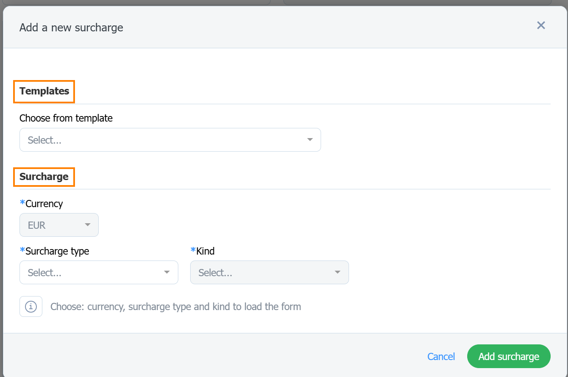The width and height of the screenshot is (568, 377).
Task: Click the hint text about loading the form
Action: coord(176,307)
